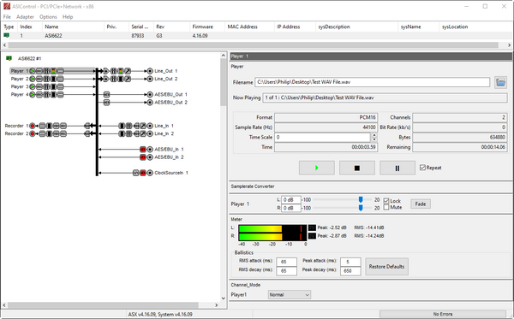Toggle the Lock checkbox
The width and height of the screenshot is (514, 319).
(386, 201)
